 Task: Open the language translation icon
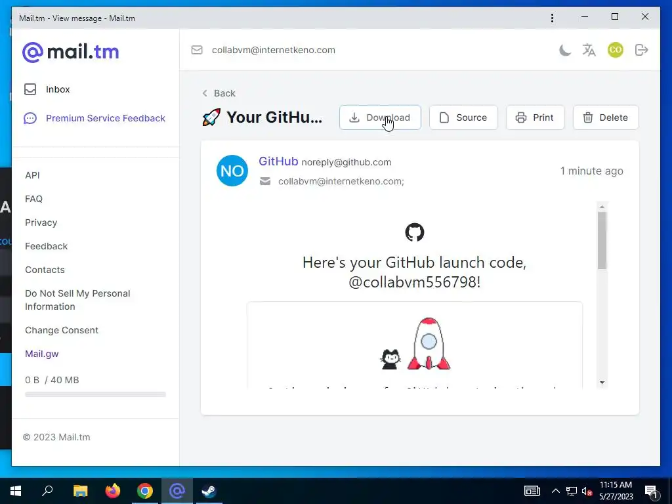click(589, 50)
